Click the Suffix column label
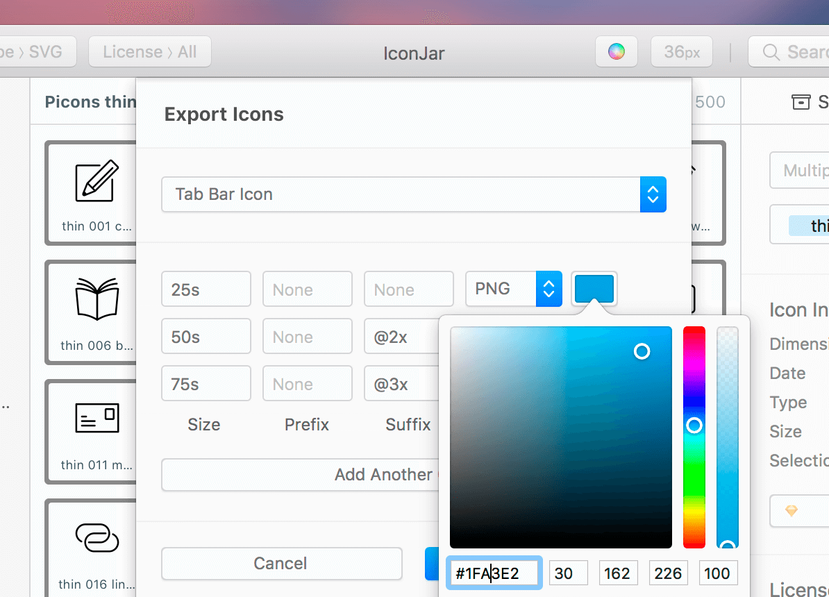 tap(408, 424)
